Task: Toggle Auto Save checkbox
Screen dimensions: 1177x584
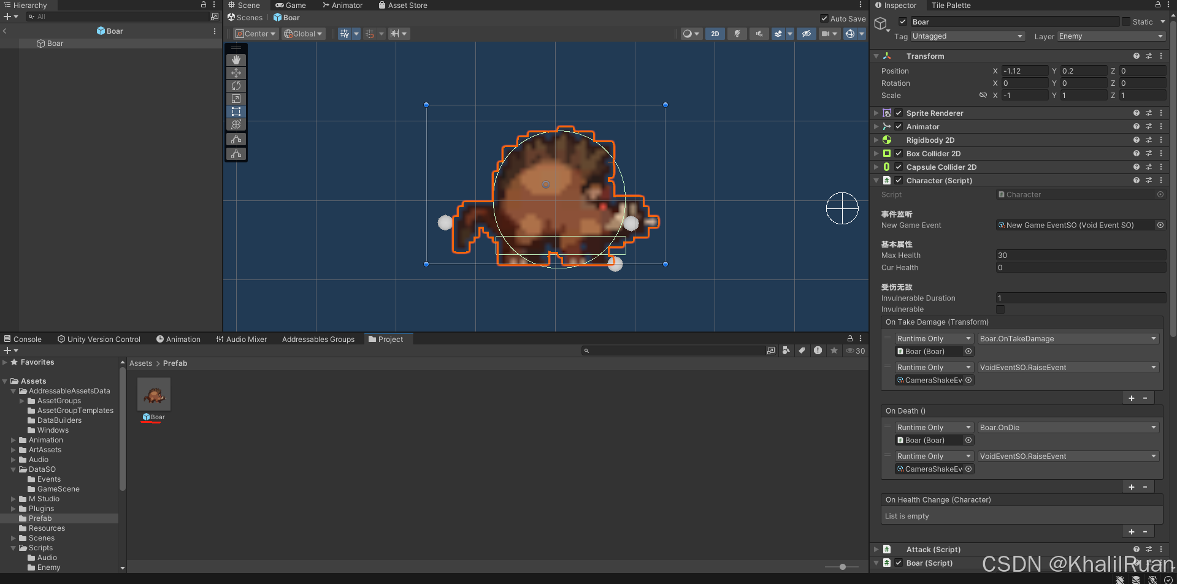Action: click(x=824, y=18)
